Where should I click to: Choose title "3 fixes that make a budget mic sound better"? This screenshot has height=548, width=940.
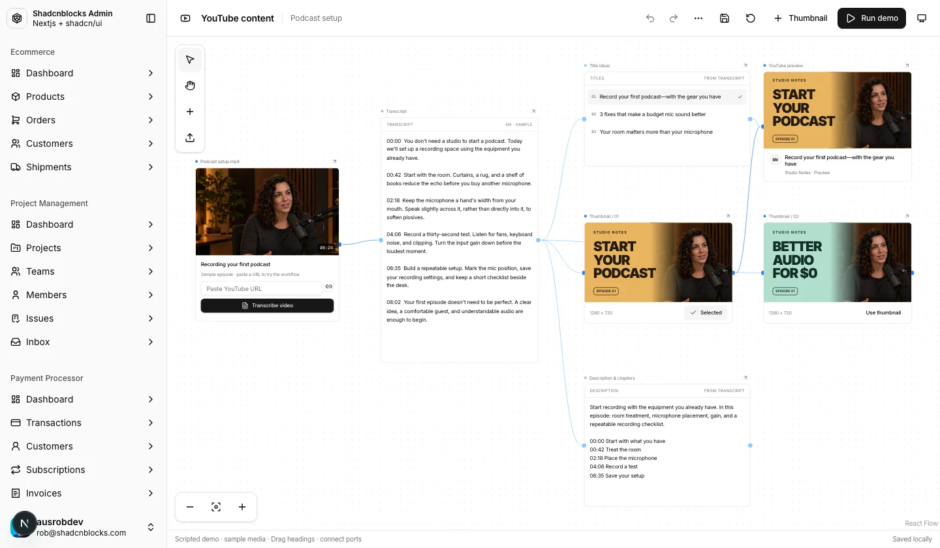click(667, 114)
